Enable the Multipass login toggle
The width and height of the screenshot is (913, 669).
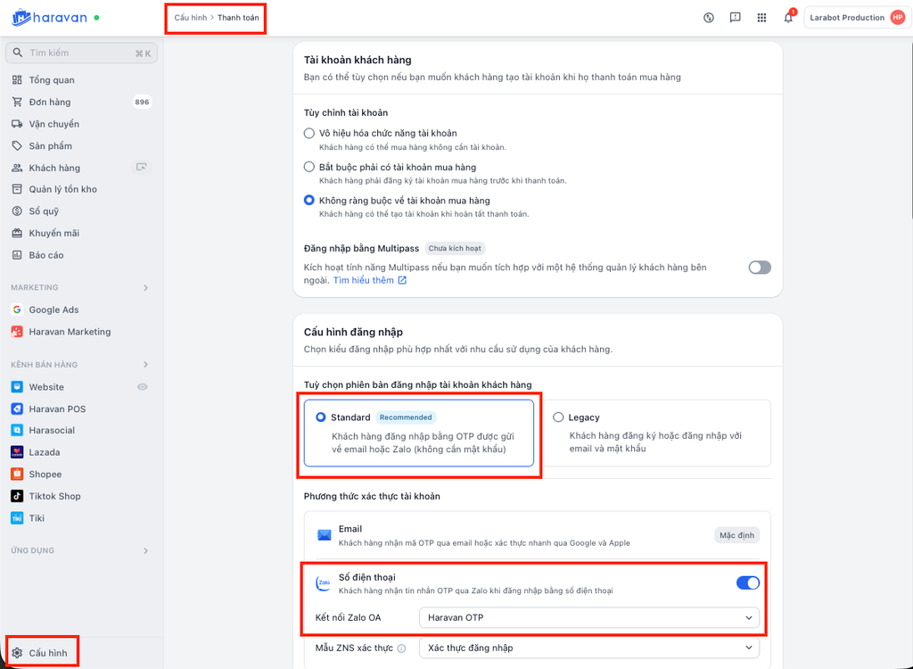759,268
